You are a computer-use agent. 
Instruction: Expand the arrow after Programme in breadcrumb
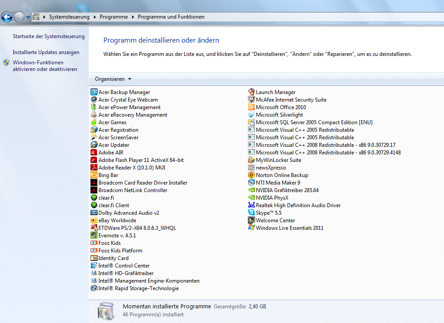coord(133,17)
